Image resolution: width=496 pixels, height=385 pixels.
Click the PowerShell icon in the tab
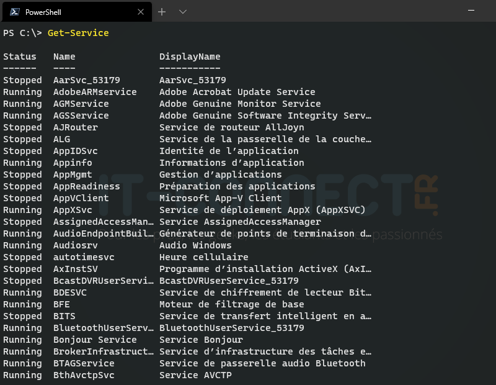point(14,12)
